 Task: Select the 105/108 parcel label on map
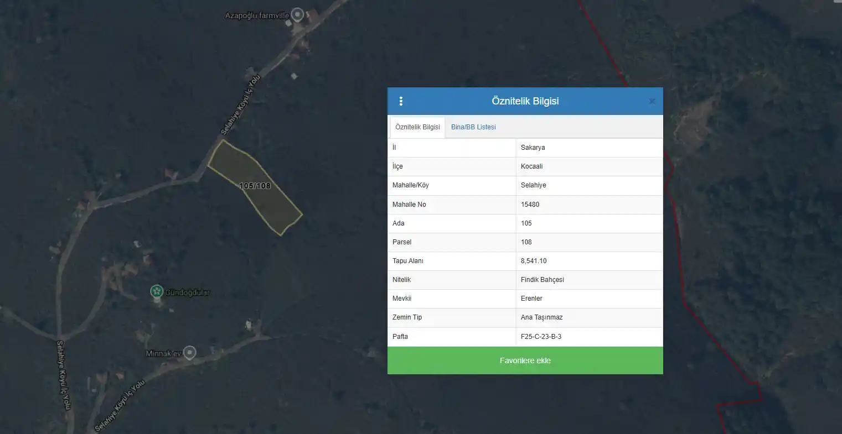point(255,186)
